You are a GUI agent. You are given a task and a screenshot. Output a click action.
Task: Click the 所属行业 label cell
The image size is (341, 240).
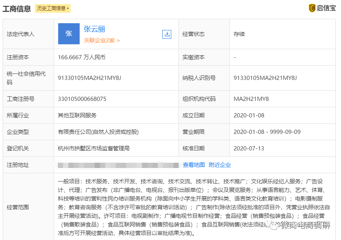[28, 115]
